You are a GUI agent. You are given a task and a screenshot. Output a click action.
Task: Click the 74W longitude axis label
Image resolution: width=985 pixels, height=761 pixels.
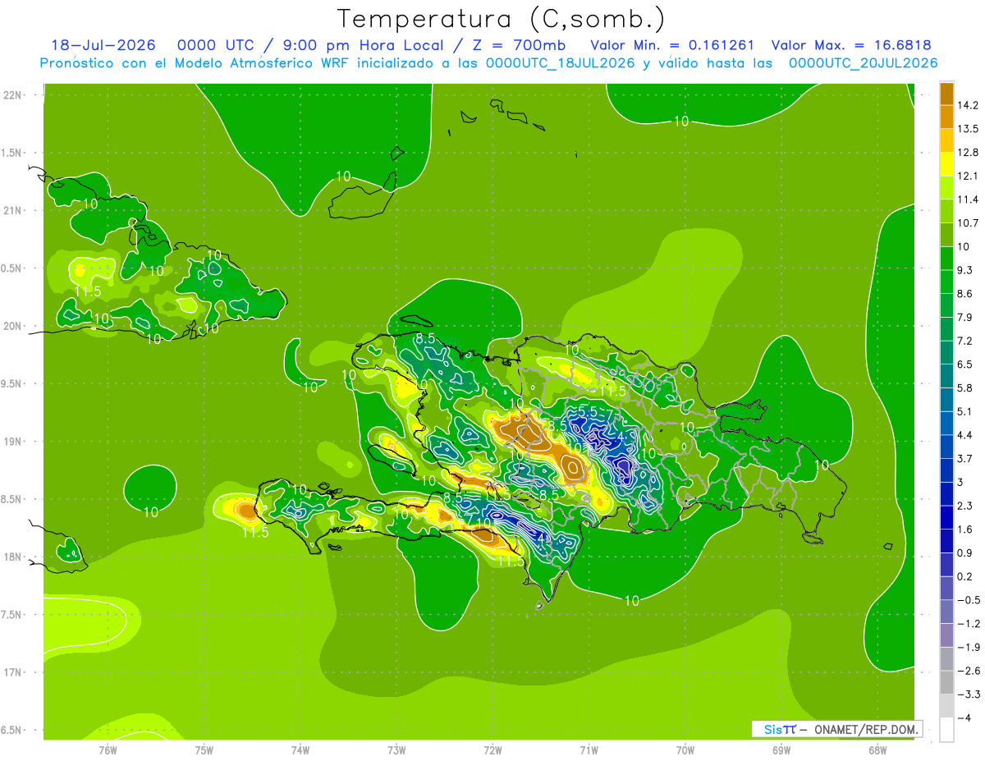(300, 750)
